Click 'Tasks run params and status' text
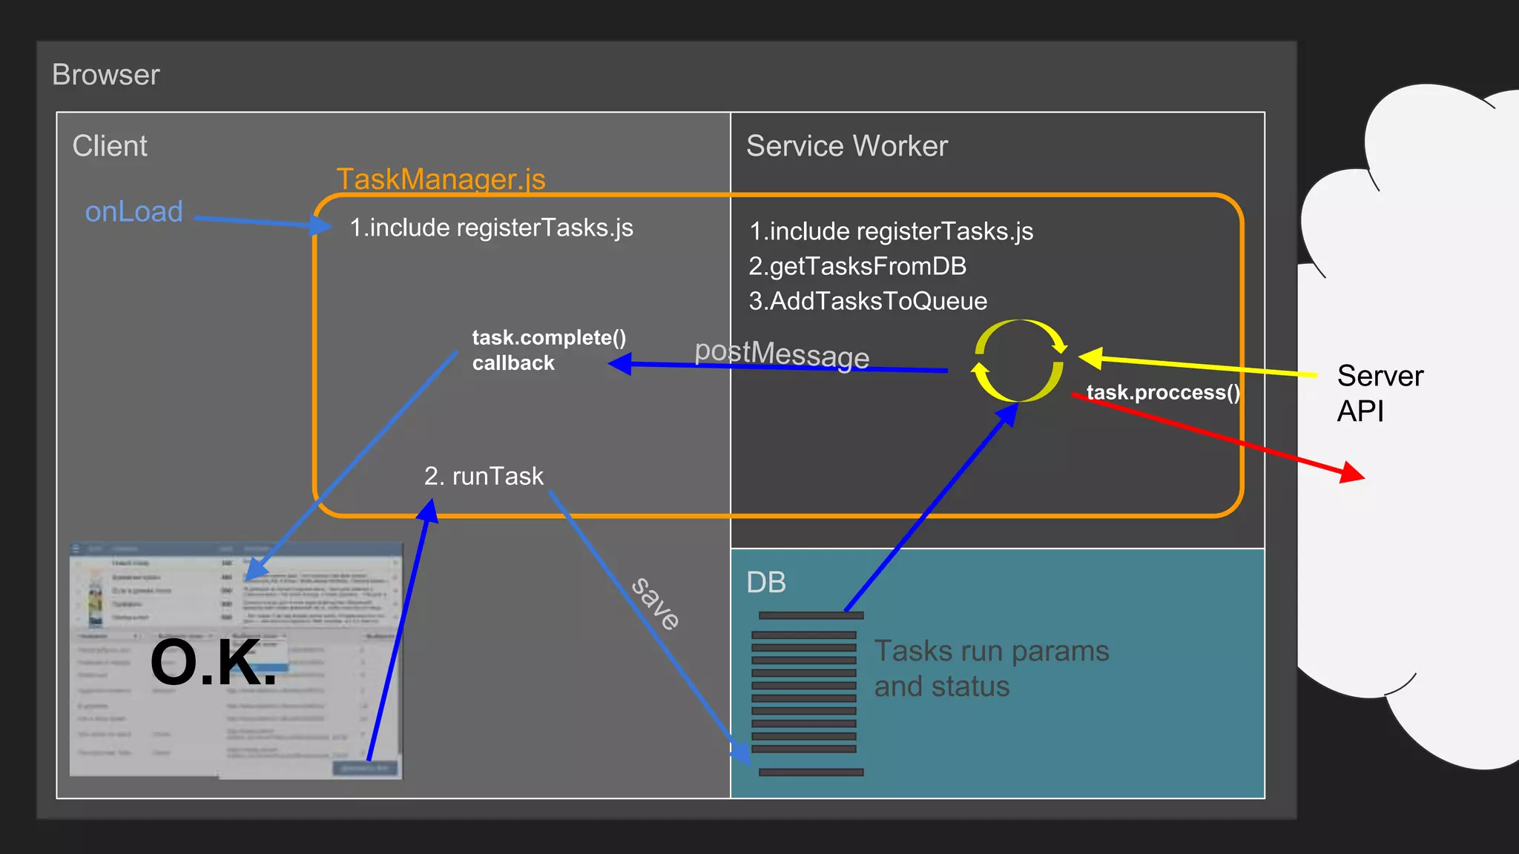The width and height of the screenshot is (1519, 854). point(992,669)
